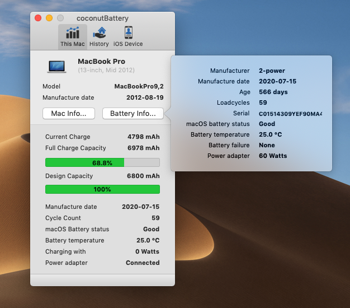Click the Design Capacity label
350x308 pixels.
(69, 176)
